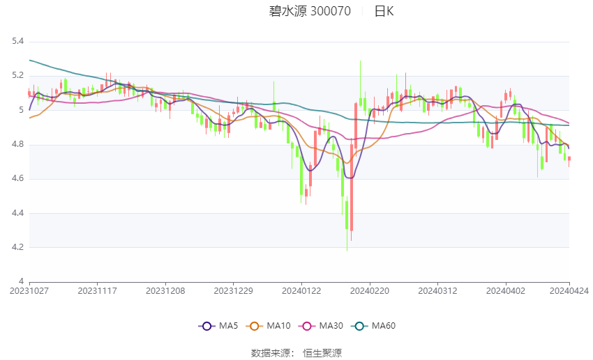Click the 20240122 date axis label

(x=301, y=291)
